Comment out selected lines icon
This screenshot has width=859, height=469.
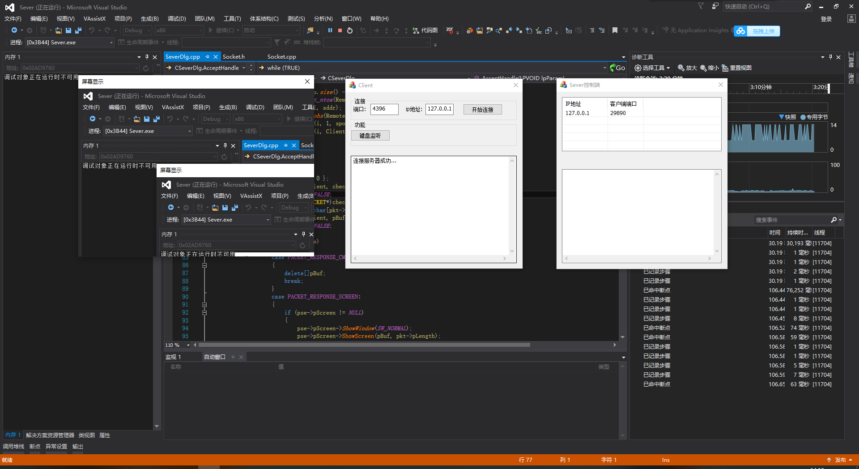point(592,30)
